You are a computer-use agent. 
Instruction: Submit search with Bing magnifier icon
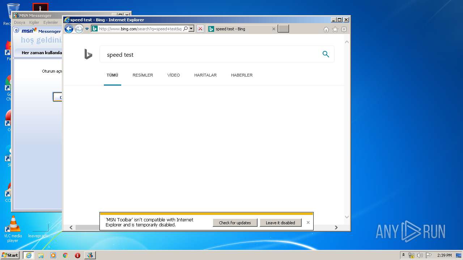tap(326, 54)
